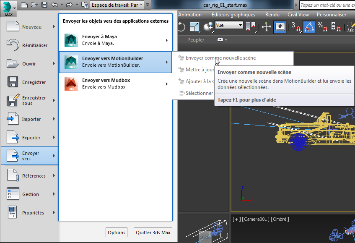The image size is (355, 243).
Task: Toggle the spinner snap magnet
Action: point(336,27)
